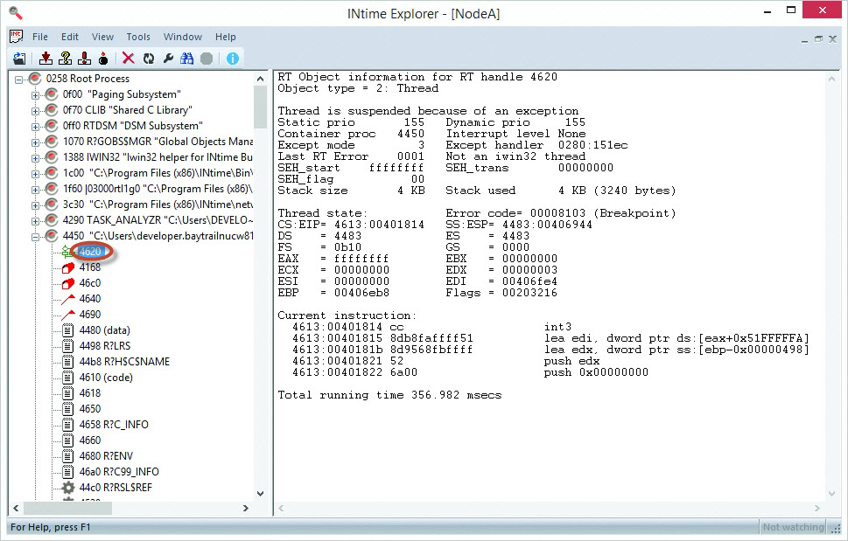Image resolution: width=848 pixels, height=541 pixels.
Task: Collapse the 0258 Root Process node
Action: pos(19,80)
